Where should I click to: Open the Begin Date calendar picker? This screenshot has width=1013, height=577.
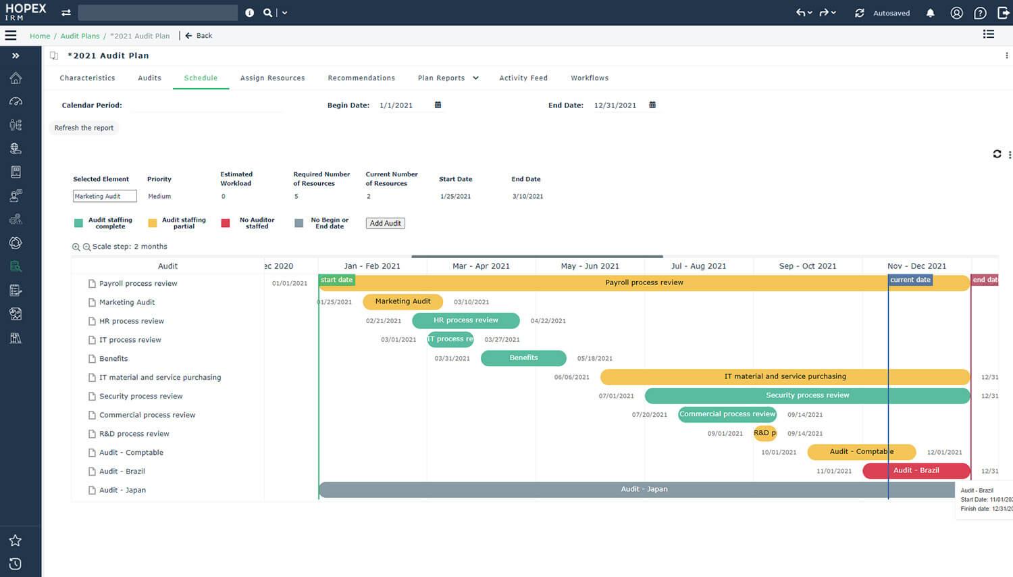438,105
